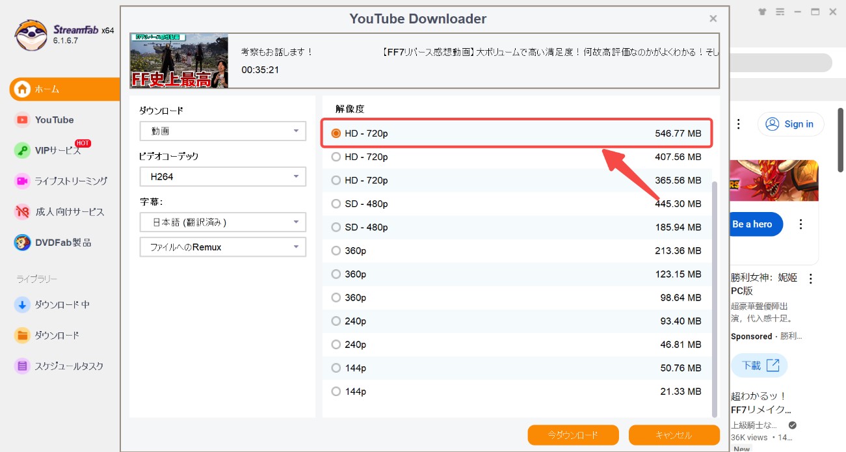The image size is (846, 452).
Task: Open three-dot menu beside Be a hero
Action: [801, 224]
